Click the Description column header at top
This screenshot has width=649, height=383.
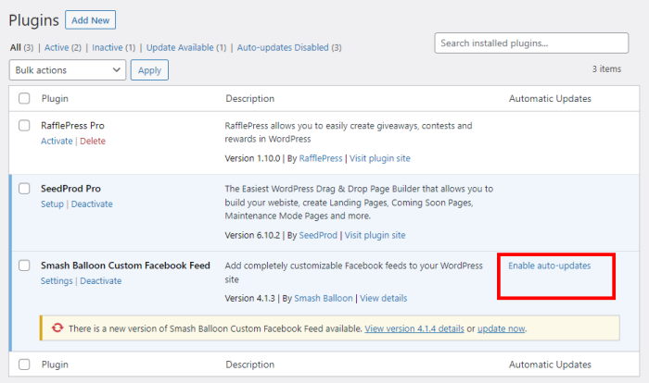coord(250,98)
